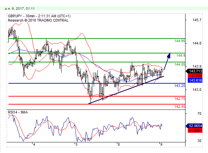
Task: Click the 144.8 price axis label
Action: [x=197, y=43]
